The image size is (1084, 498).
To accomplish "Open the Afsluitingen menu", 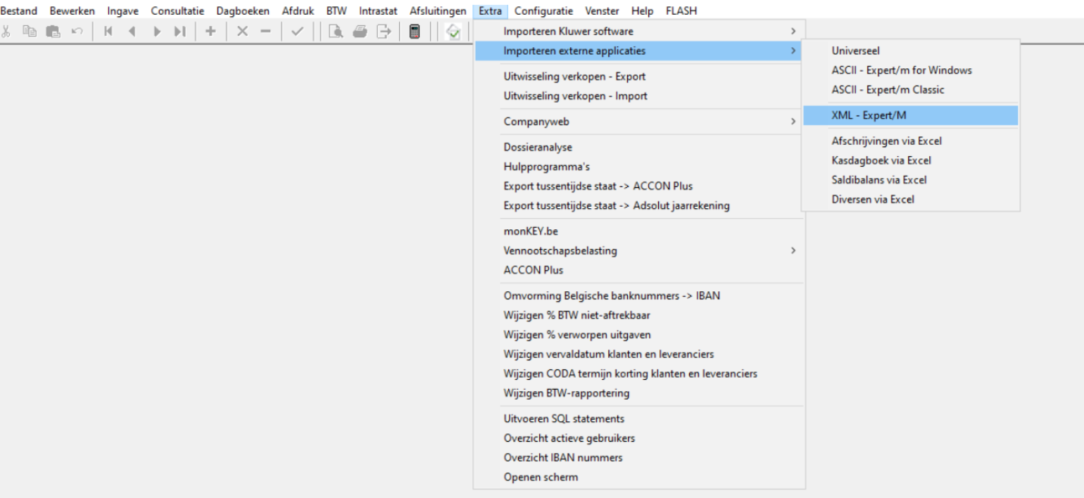I will point(437,11).
